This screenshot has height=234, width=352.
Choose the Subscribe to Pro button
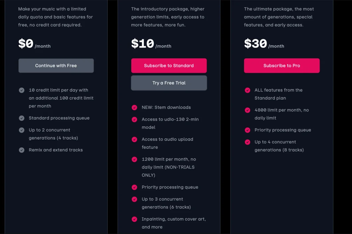tap(281, 65)
